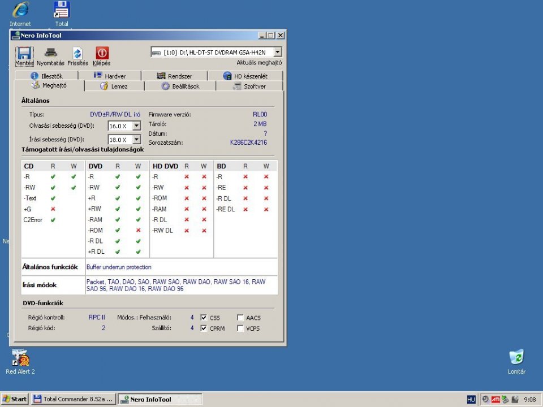Image resolution: width=543 pixels, height=407 pixels.
Task: Toggle the VCPS checkbox
Action: click(240, 328)
